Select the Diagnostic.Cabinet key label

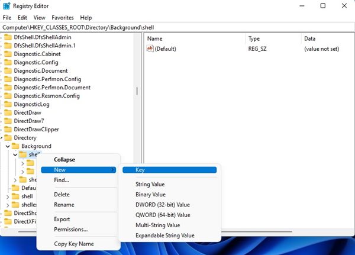(37, 54)
